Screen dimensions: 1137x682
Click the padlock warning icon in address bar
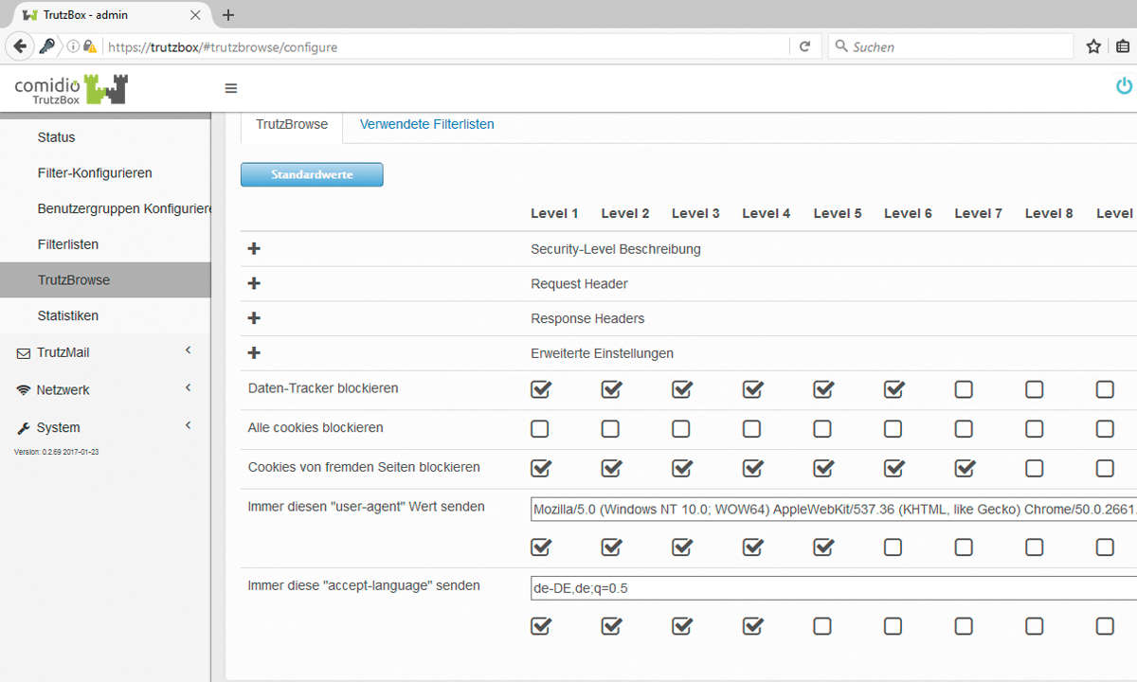(x=90, y=46)
